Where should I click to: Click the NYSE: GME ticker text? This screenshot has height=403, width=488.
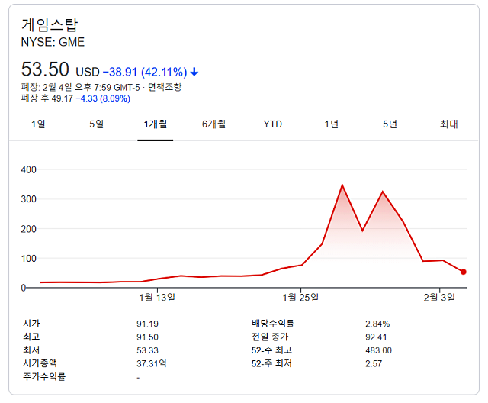[53, 42]
